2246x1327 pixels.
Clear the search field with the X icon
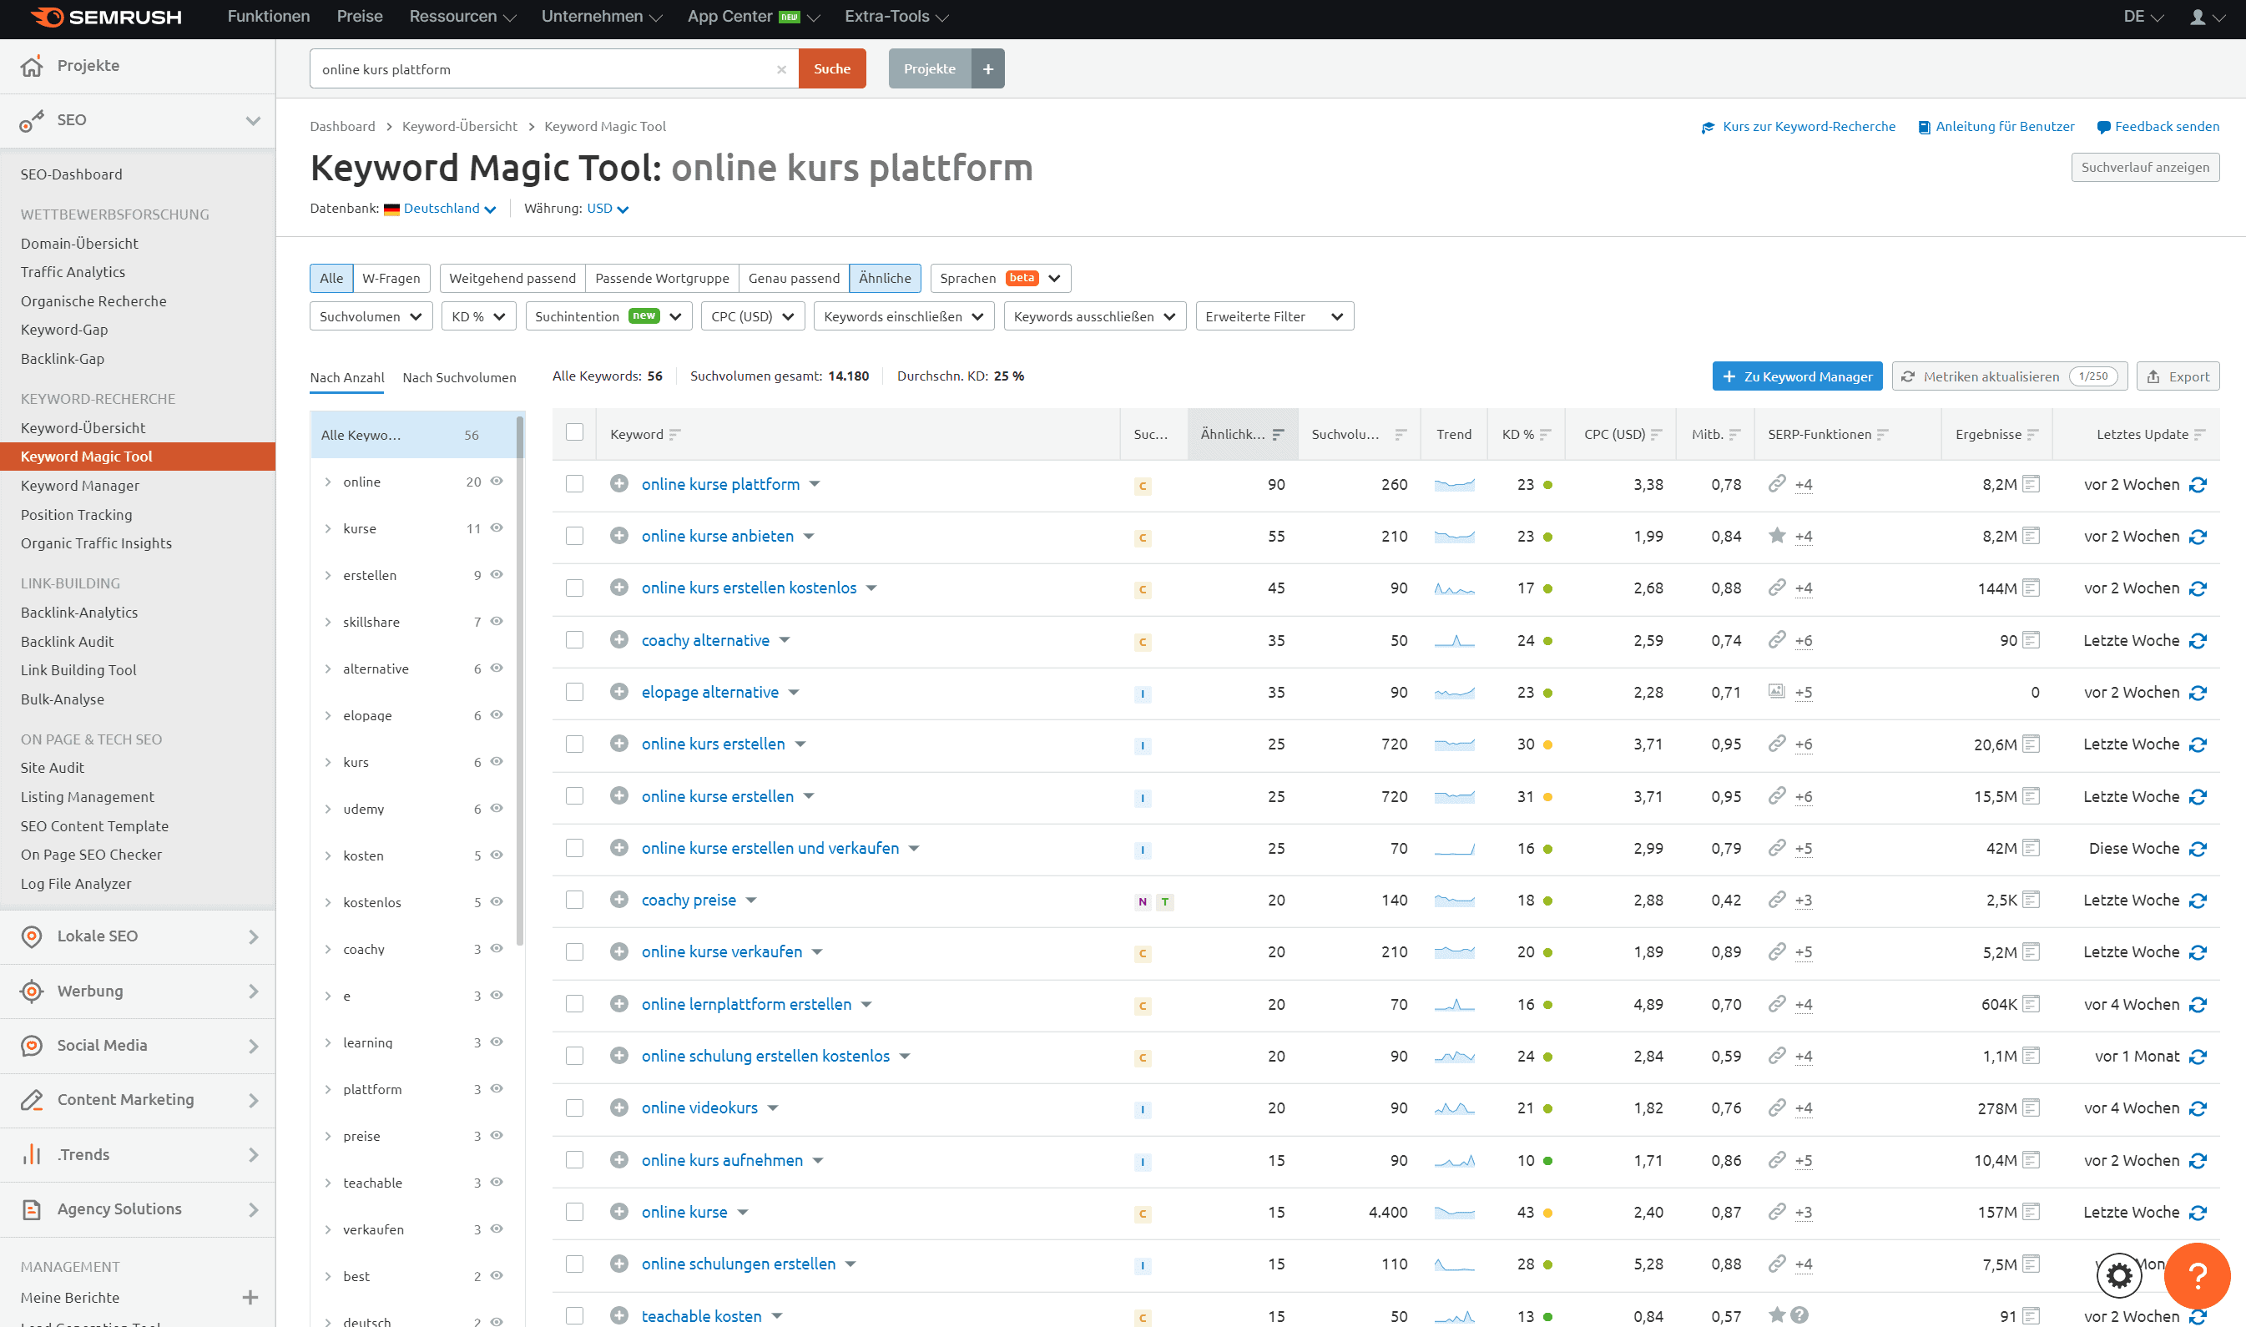tap(780, 68)
